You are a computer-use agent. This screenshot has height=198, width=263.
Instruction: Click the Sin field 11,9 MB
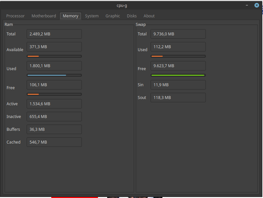[178, 85]
